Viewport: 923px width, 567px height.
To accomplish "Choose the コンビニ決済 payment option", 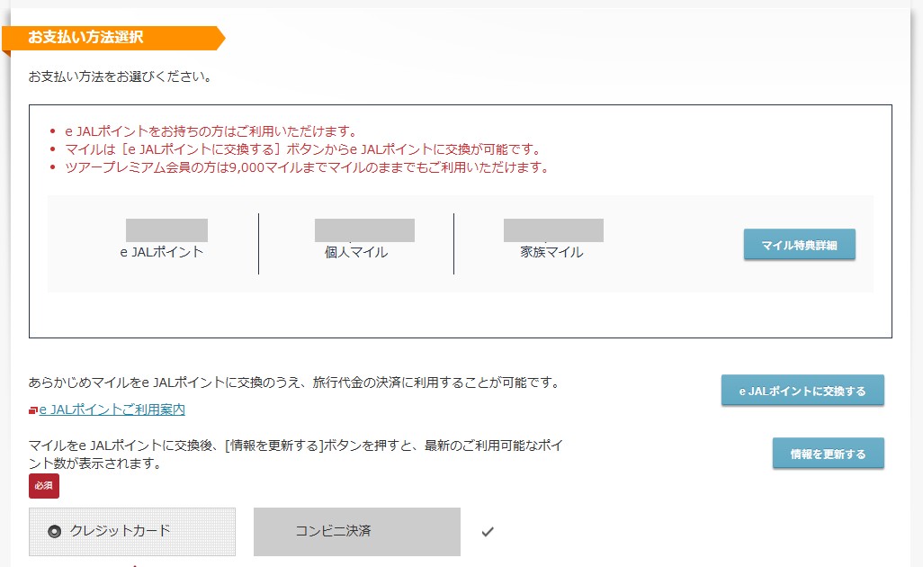I will click(x=357, y=532).
